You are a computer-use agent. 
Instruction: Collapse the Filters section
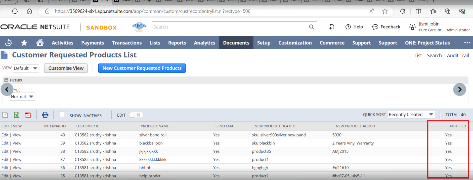[6, 80]
